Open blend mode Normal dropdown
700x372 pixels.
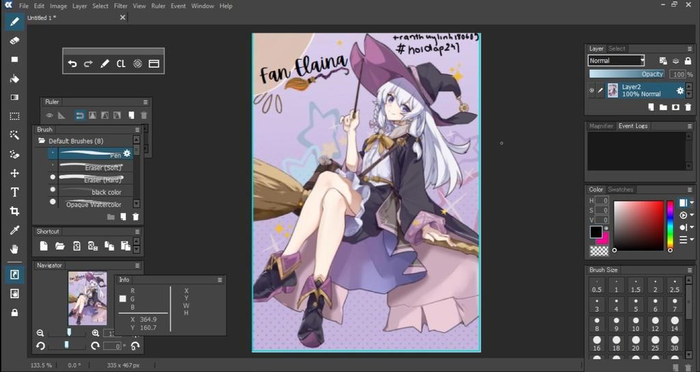[616, 61]
